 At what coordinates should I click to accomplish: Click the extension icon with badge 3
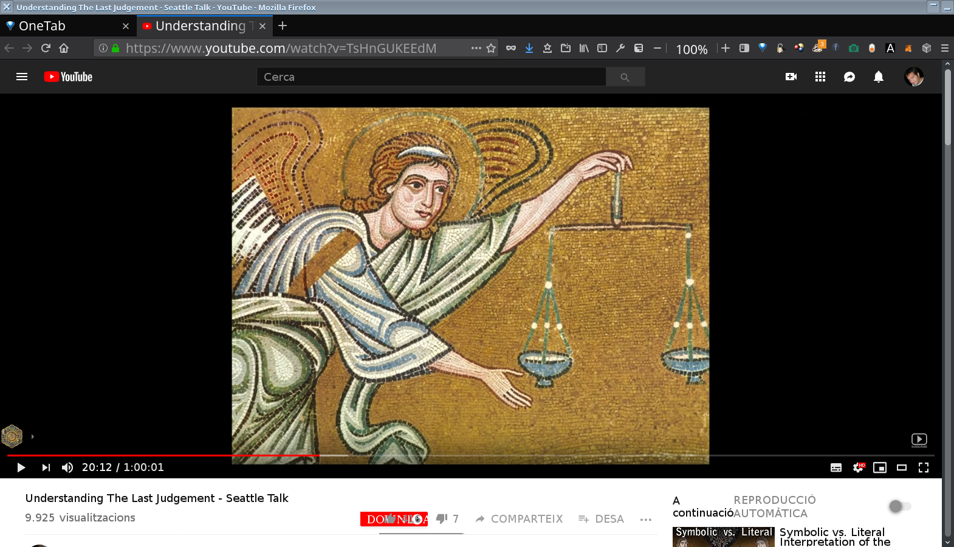(x=818, y=47)
